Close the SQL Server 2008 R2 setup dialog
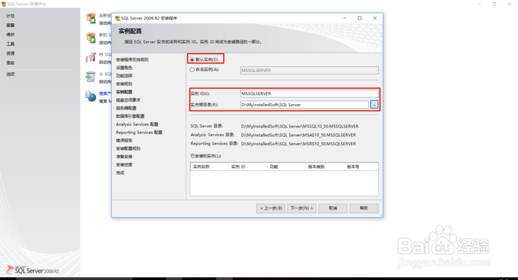518x280 pixels. pyautogui.click(x=375, y=18)
